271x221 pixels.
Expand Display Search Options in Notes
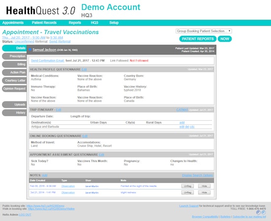tap(197, 175)
